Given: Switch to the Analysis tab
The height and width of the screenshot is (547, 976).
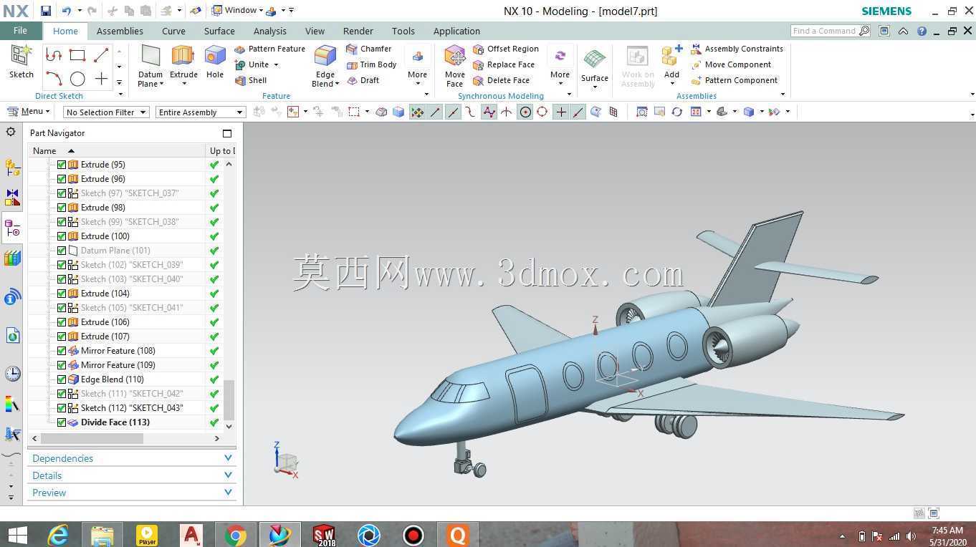Looking at the screenshot, I should tap(270, 31).
